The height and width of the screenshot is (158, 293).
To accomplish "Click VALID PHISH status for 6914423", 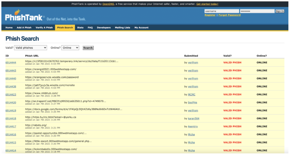I will (232, 95).
